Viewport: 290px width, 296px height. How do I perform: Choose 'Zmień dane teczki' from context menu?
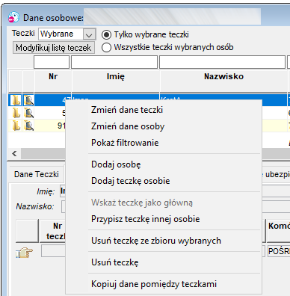(x=164, y=110)
